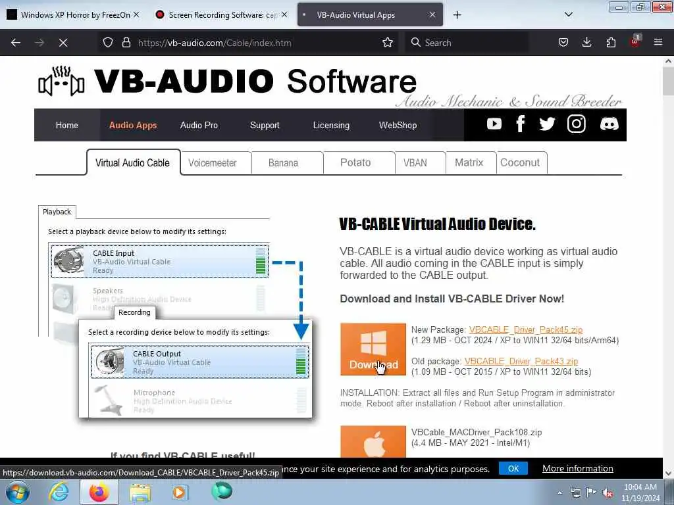Go back with the browser back arrow

coord(16,43)
